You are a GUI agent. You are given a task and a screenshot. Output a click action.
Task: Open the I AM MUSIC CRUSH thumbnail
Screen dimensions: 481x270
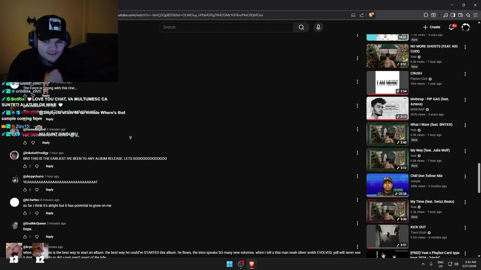click(x=387, y=83)
